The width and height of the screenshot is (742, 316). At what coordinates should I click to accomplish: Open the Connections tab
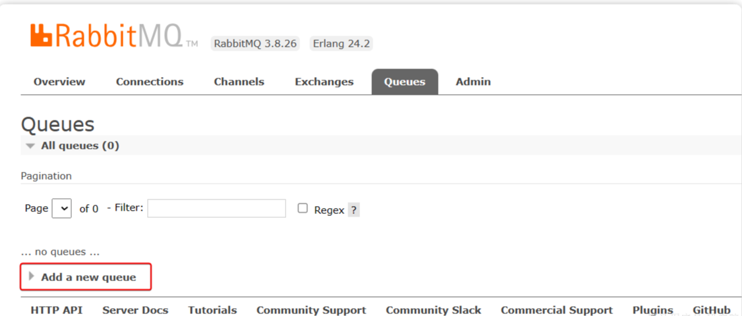point(150,82)
